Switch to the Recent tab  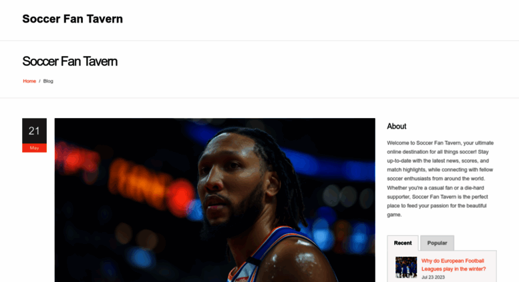[403, 243]
